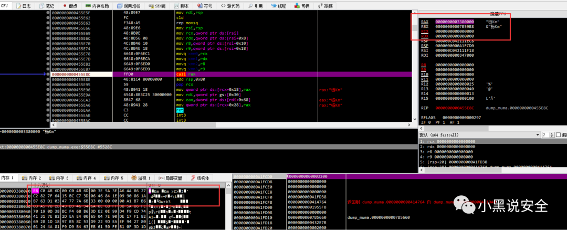Open the 日志 (Log) tab
This screenshot has width=567, height=231.
24,6
